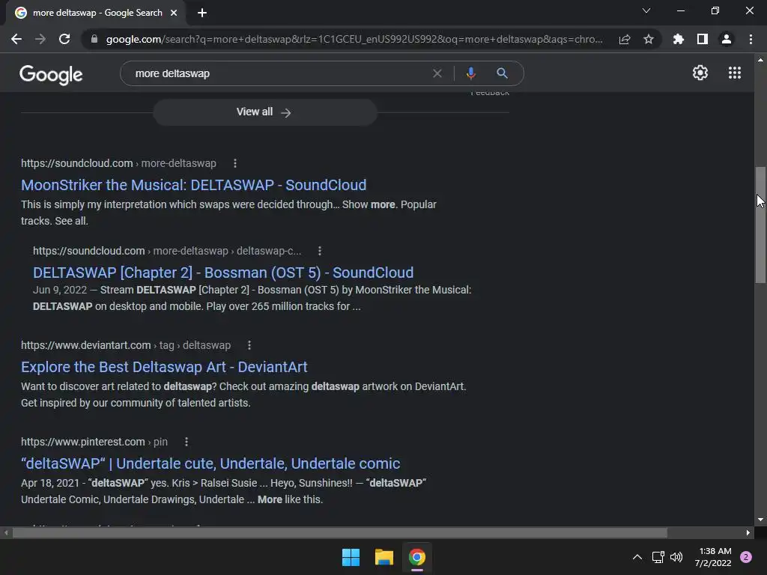The width and height of the screenshot is (767, 575).
Task: Open the Chrome profile menu
Action: click(727, 39)
